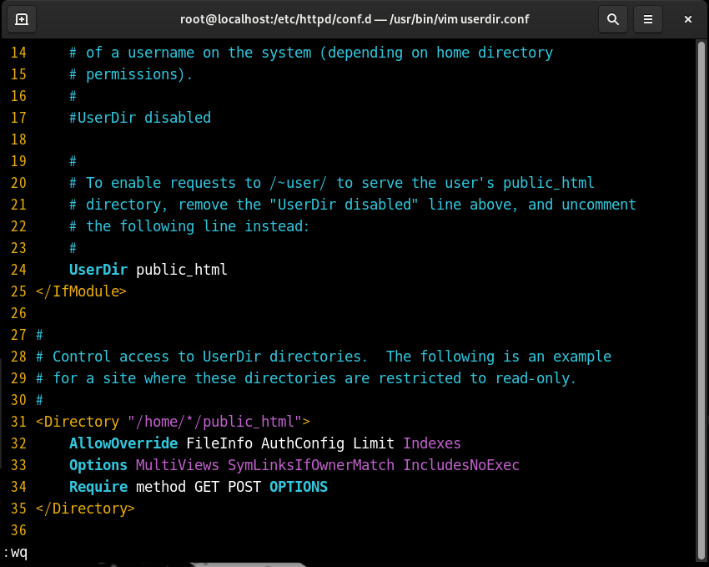Click the vertical scrollbar of the terminal
Viewport: 709px width, 567px height.
(x=701, y=299)
